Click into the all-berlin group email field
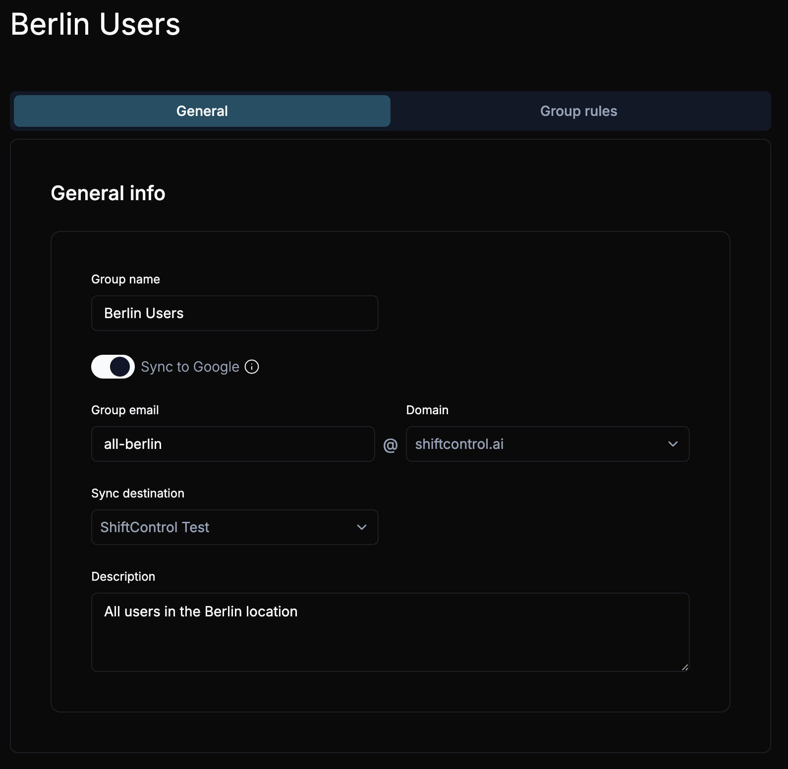 (x=233, y=444)
